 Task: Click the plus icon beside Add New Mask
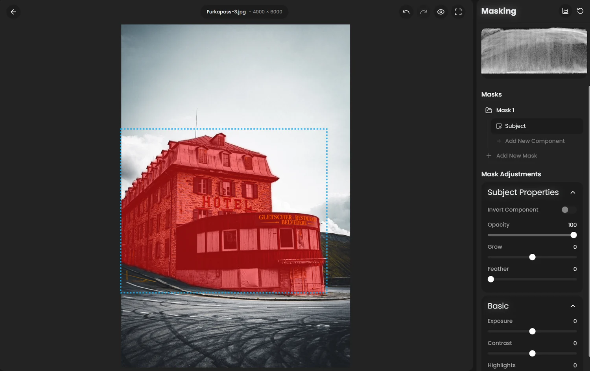point(489,156)
